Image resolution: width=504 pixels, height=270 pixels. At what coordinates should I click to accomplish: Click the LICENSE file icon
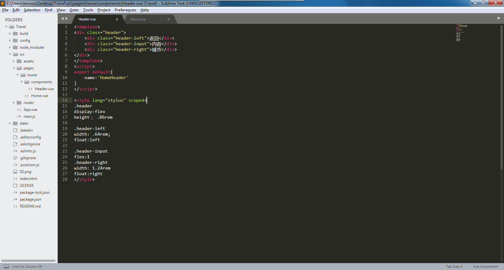[15, 186]
